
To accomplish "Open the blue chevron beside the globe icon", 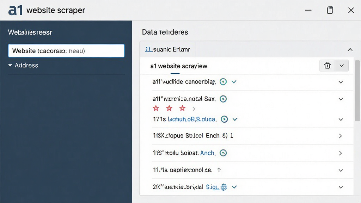I will coord(234,187).
